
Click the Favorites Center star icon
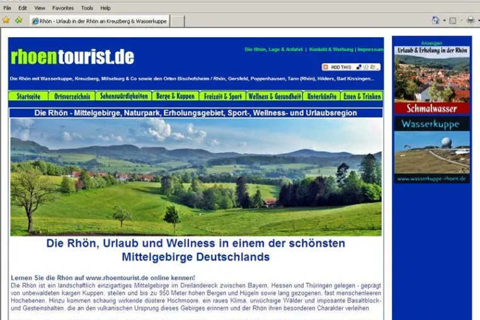6,21
